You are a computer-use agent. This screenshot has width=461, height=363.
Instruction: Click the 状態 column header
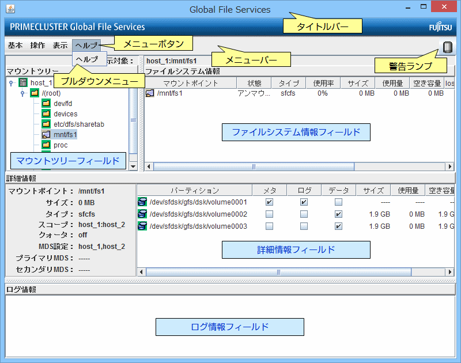click(x=254, y=83)
